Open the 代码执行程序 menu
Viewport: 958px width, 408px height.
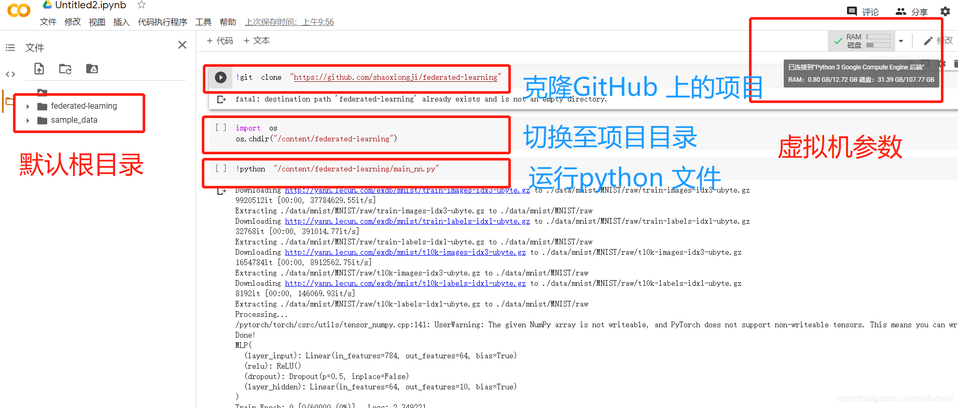click(162, 22)
